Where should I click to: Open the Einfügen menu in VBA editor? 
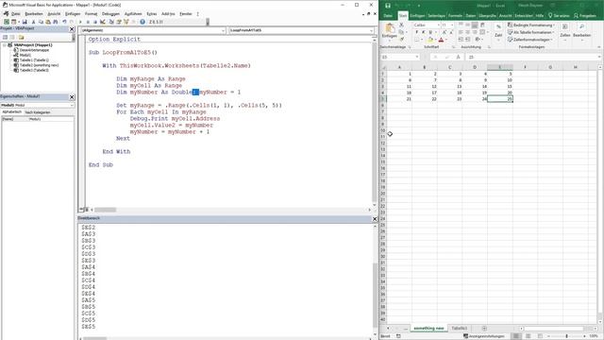(x=73, y=14)
